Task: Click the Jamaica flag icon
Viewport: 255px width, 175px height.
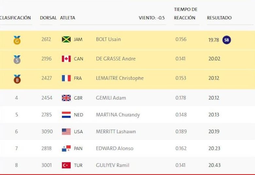Action: [x=66, y=40]
